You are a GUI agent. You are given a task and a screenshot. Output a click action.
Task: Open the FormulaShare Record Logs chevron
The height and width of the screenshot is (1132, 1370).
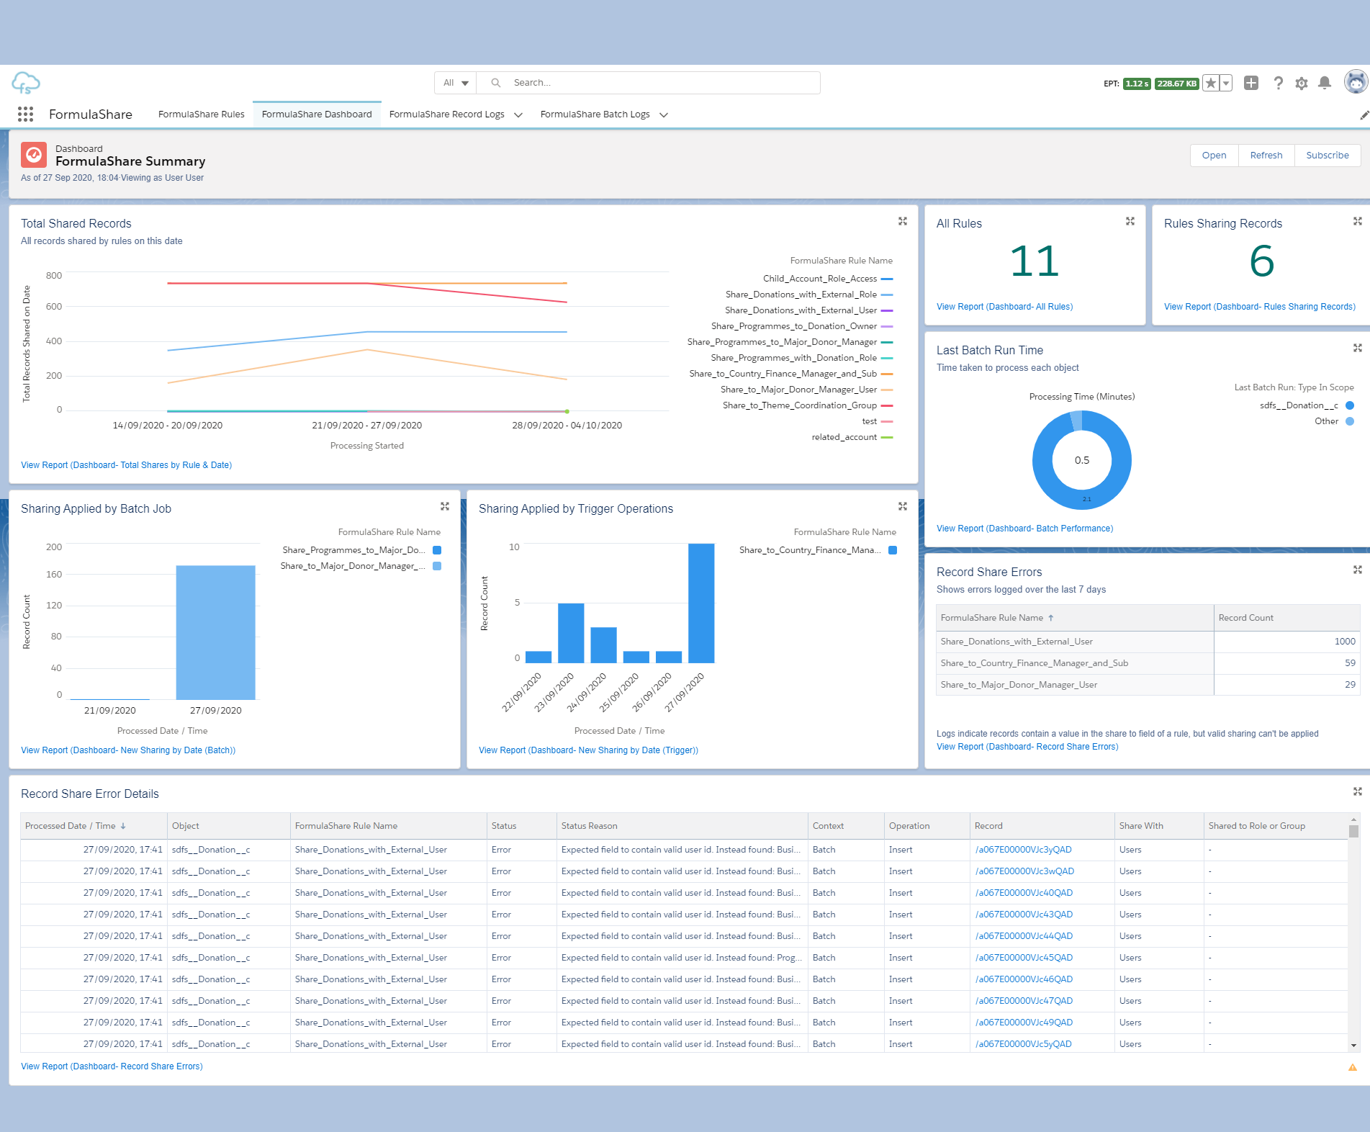tap(518, 114)
